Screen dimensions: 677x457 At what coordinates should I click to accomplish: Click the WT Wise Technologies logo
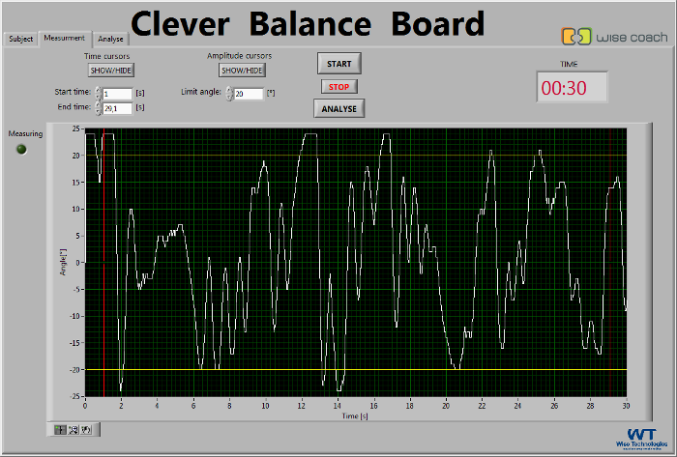(x=641, y=439)
